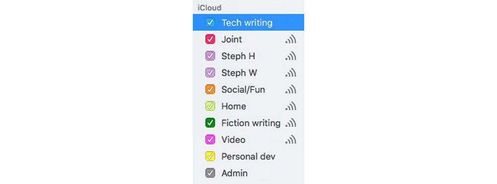Click the iCloud section header
The height and width of the screenshot is (184, 497).
209,8
